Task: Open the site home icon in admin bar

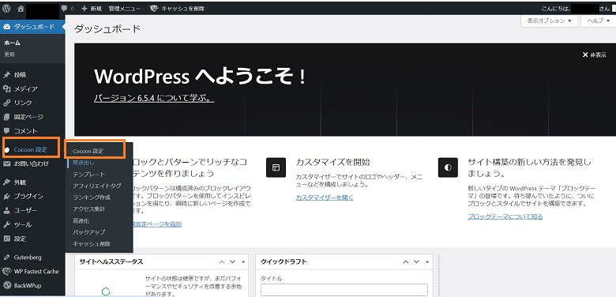Action: pyautogui.click(x=21, y=8)
